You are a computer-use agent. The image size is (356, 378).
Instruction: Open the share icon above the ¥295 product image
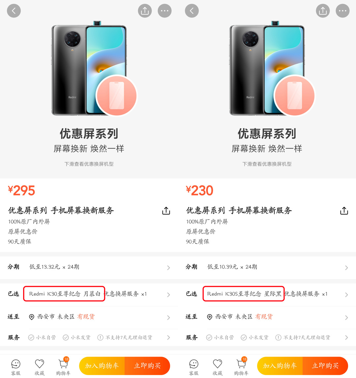(145, 11)
